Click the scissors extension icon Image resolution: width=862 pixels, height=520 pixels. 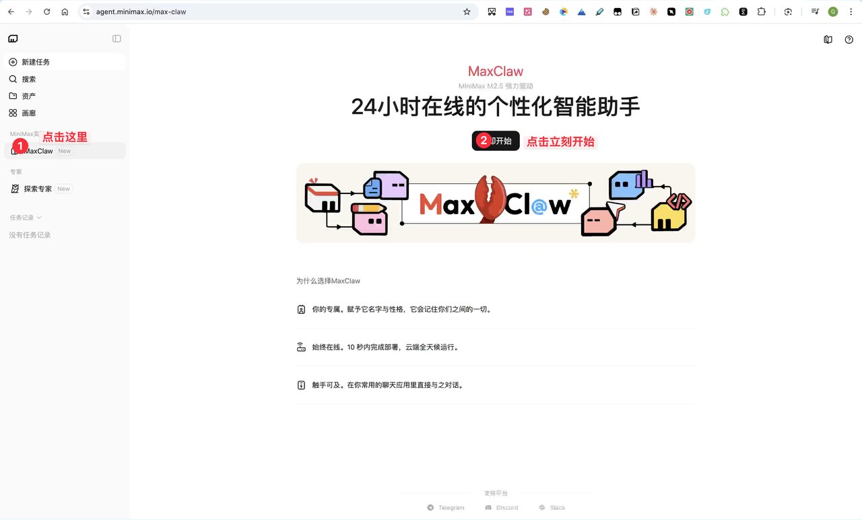[492, 11]
